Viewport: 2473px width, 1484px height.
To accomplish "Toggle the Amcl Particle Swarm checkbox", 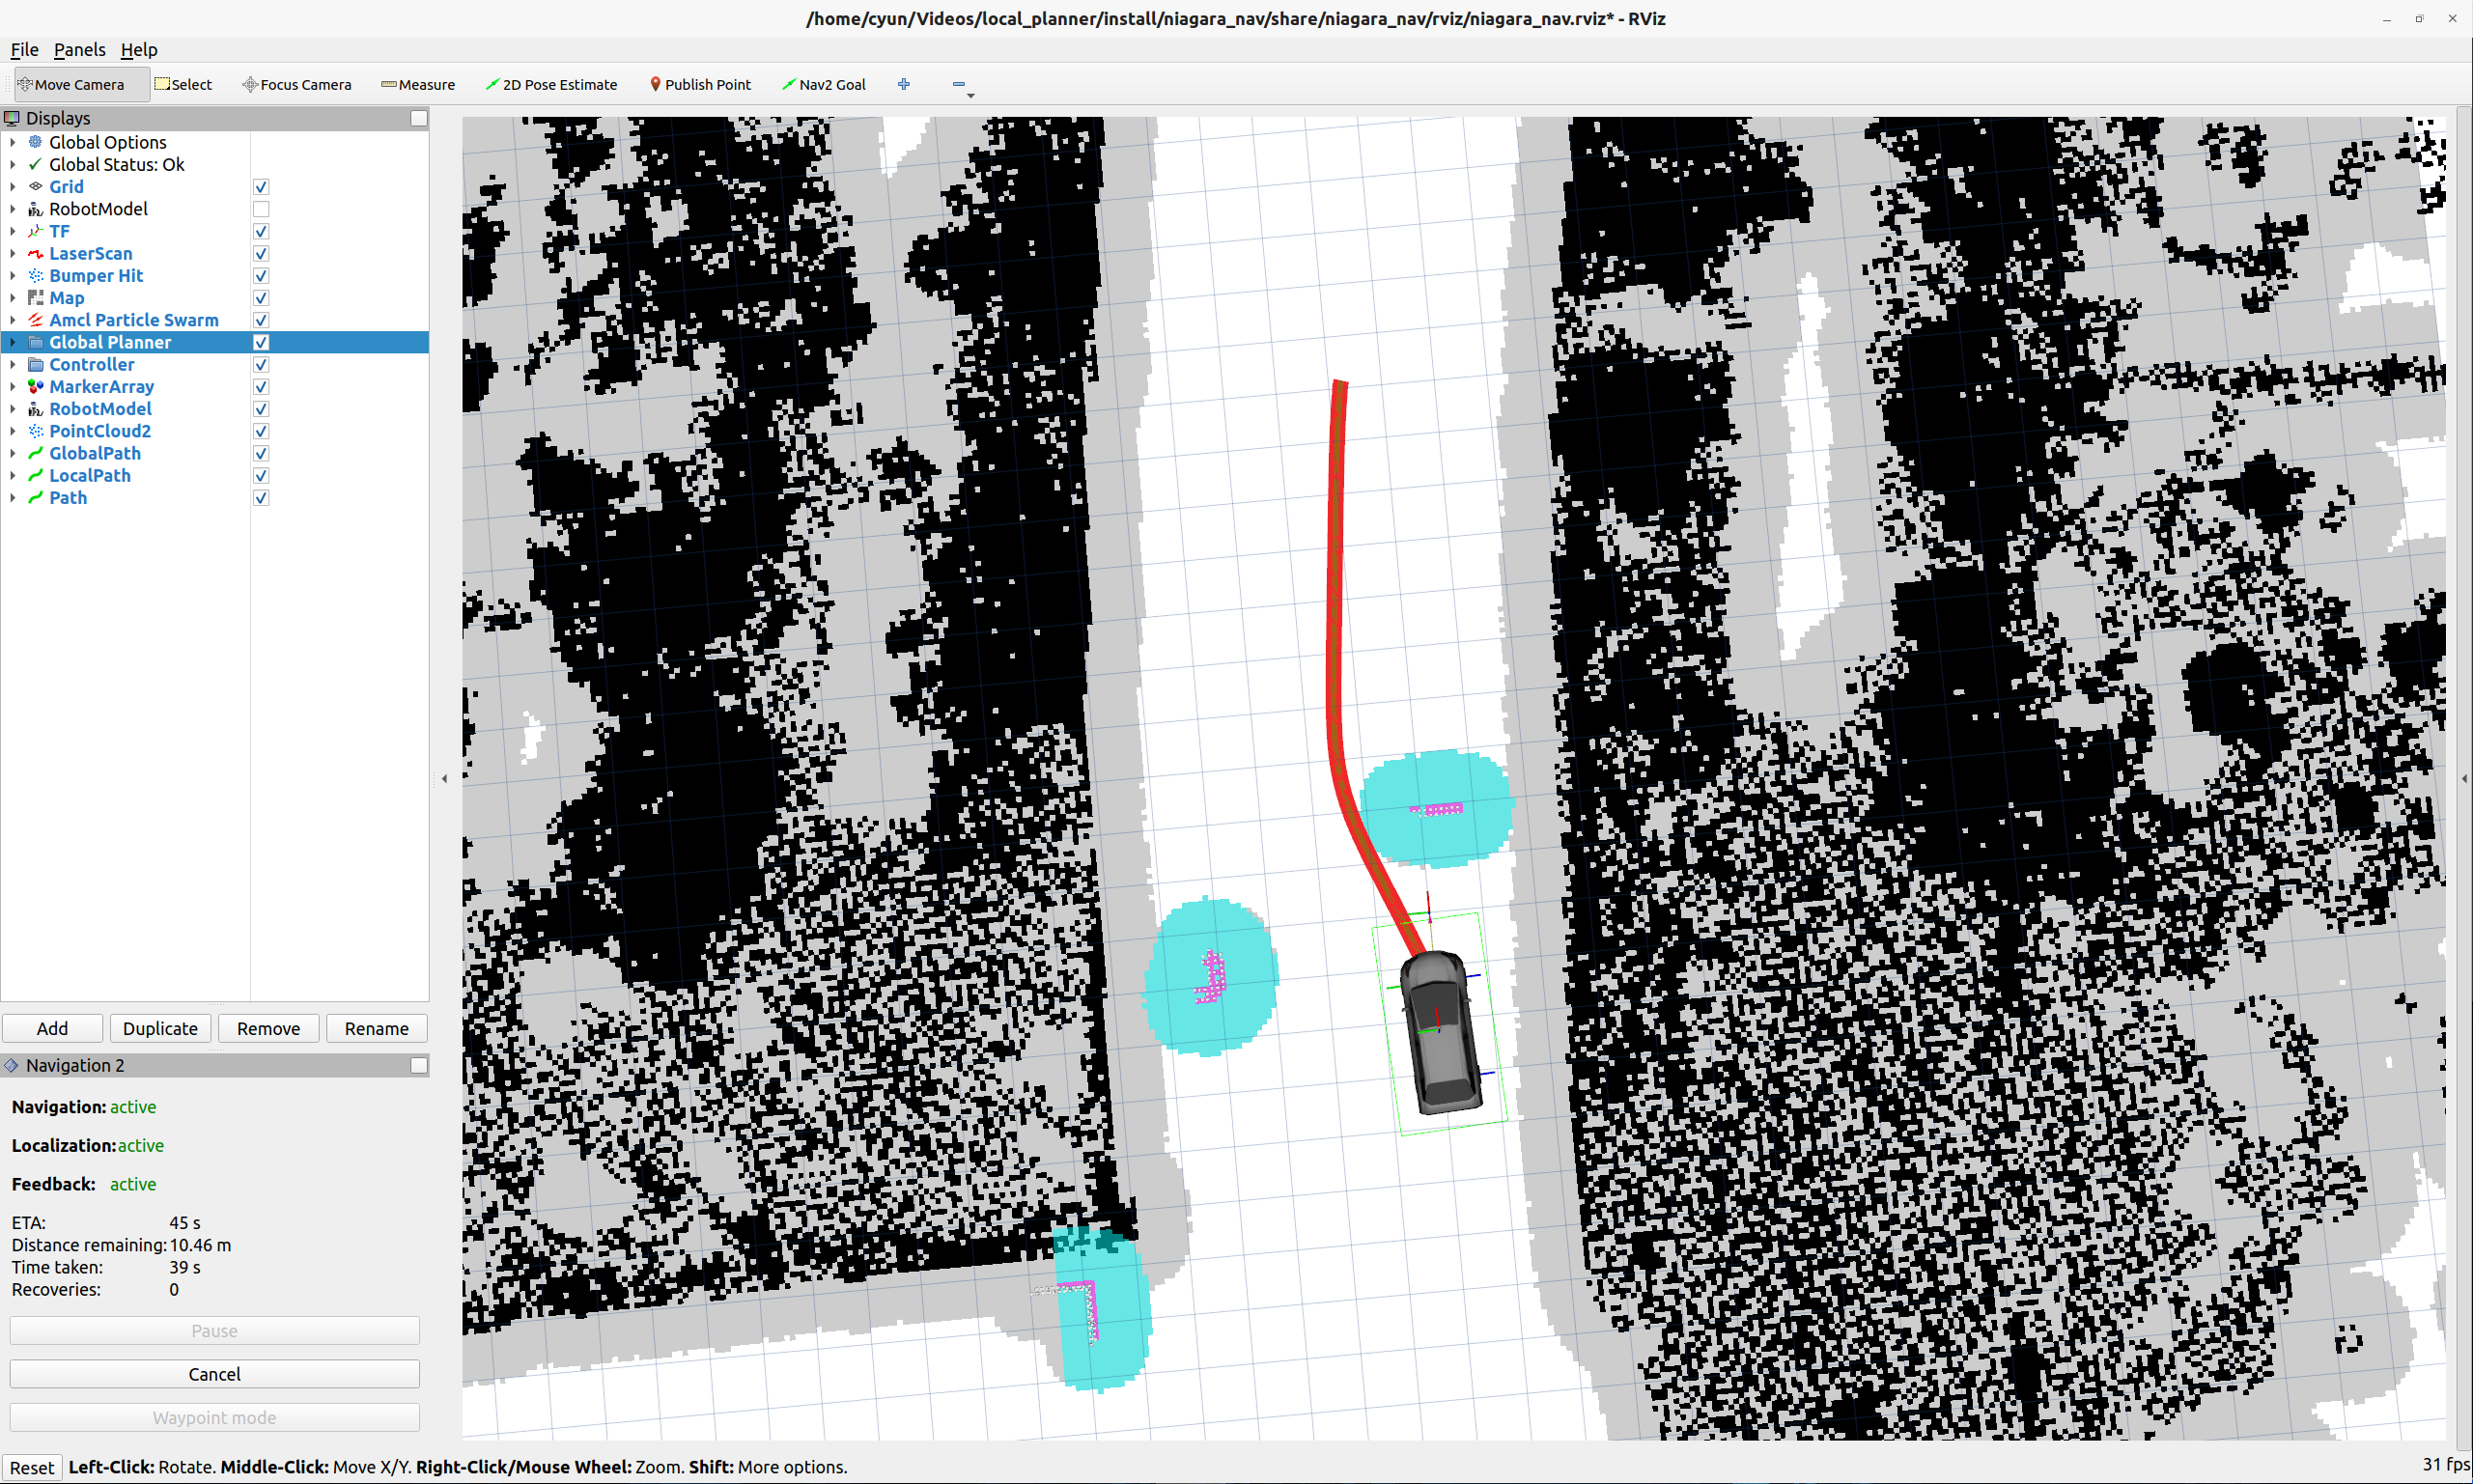I will [261, 320].
